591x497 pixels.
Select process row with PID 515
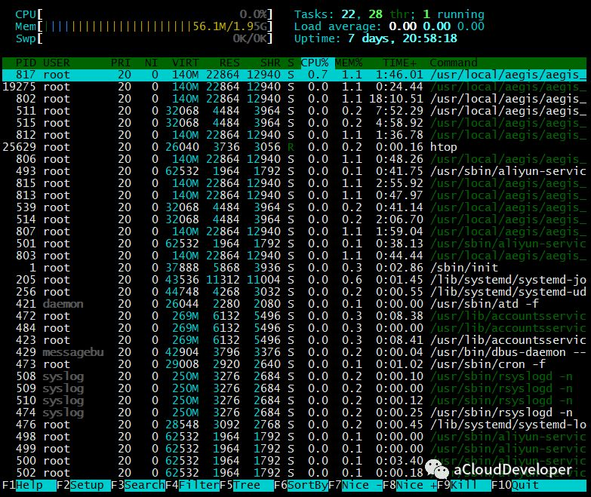(x=294, y=123)
